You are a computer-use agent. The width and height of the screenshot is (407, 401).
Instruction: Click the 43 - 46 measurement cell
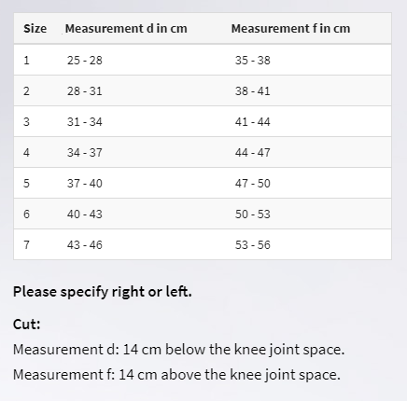(x=85, y=244)
